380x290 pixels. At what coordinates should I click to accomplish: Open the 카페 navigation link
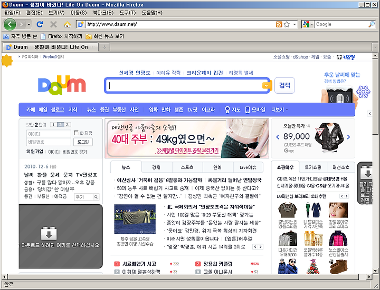pyautogui.click(x=31, y=109)
